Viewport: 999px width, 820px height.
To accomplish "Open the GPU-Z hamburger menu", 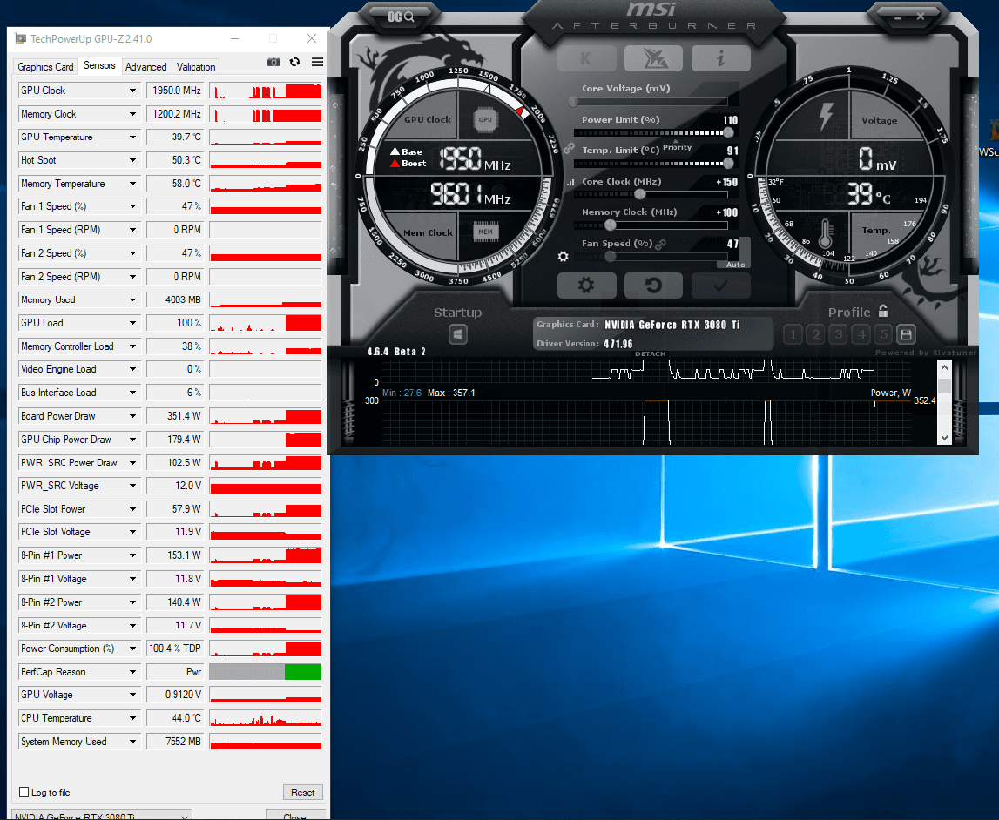I will coord(317,62).
